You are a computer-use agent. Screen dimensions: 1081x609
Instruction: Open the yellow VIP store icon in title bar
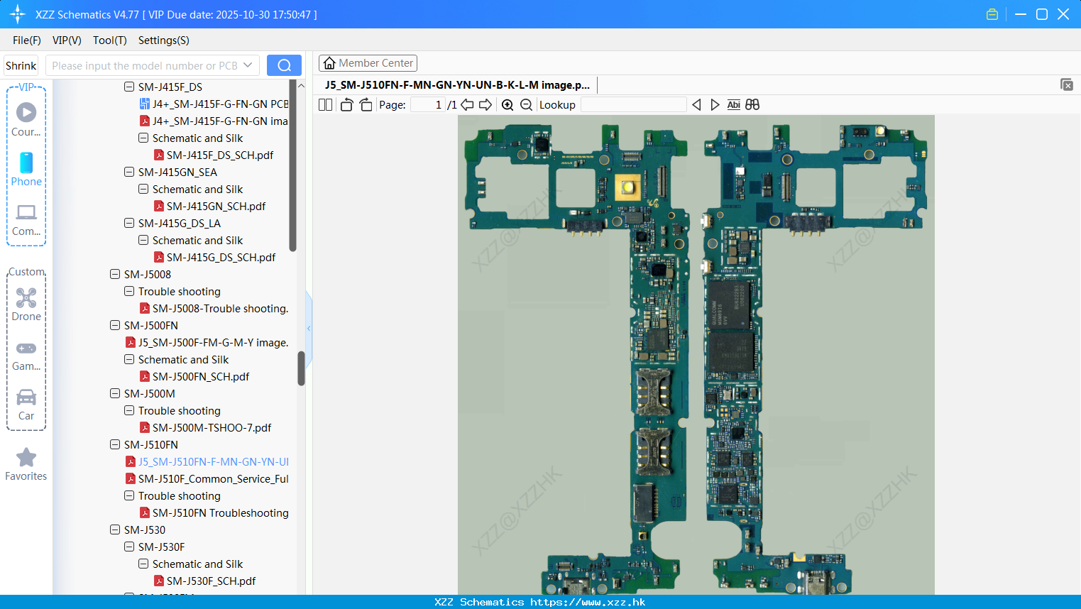(992, 14)
